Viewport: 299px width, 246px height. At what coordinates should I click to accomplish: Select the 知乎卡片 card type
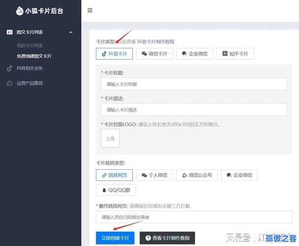pos(235,54)
